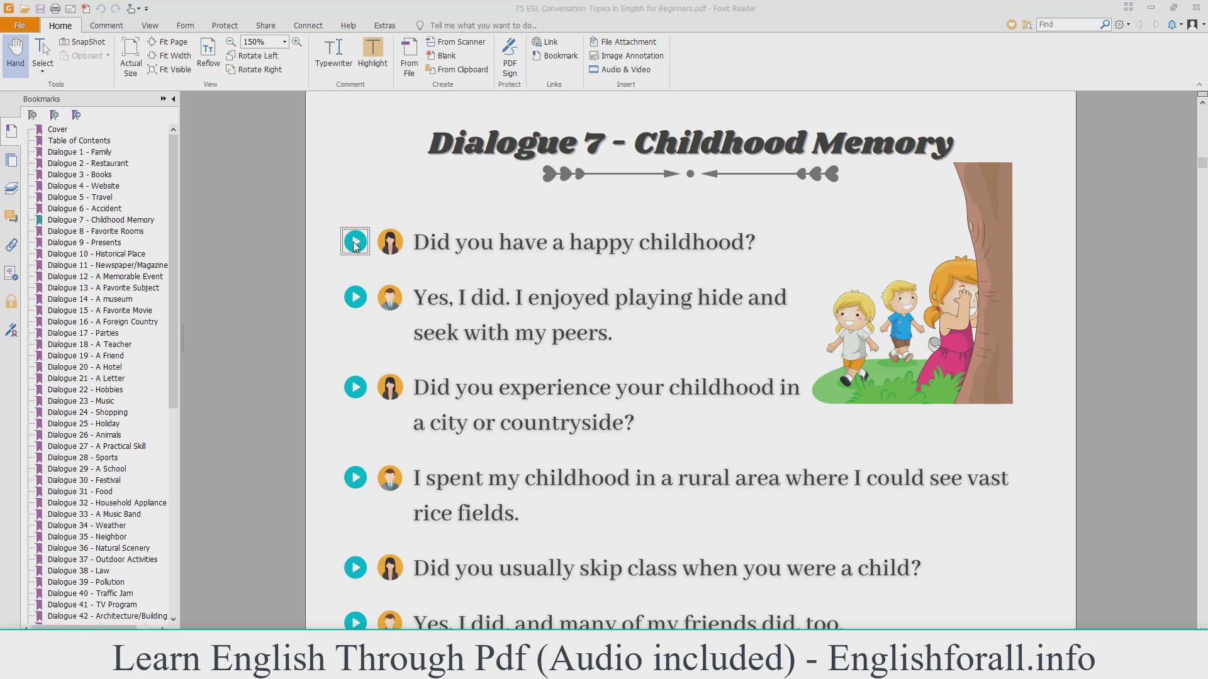Open the Select tool dropdown arrow
This screenshot has height=679, width=1208.
(43, 72)
